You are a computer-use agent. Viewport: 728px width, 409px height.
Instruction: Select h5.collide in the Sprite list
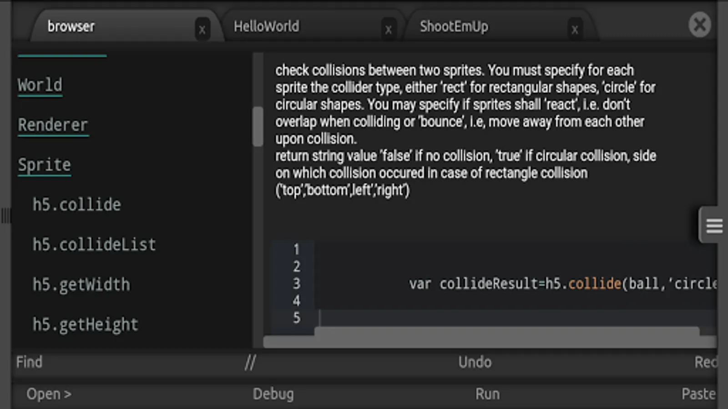(x=76, y=205)
